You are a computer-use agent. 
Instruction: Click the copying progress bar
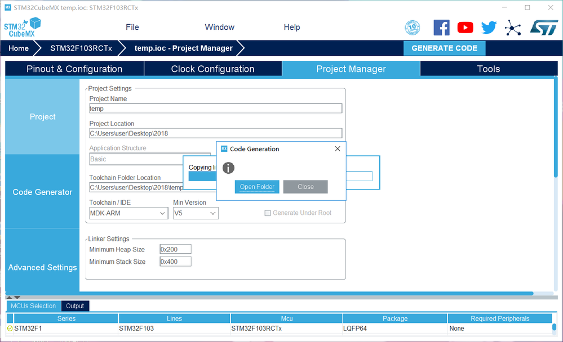pyautogui.click(x=202, y=176)
